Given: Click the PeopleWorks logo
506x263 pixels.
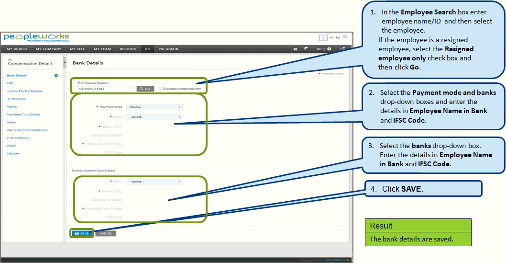Looking at the screenshot, I should point(36,37).
